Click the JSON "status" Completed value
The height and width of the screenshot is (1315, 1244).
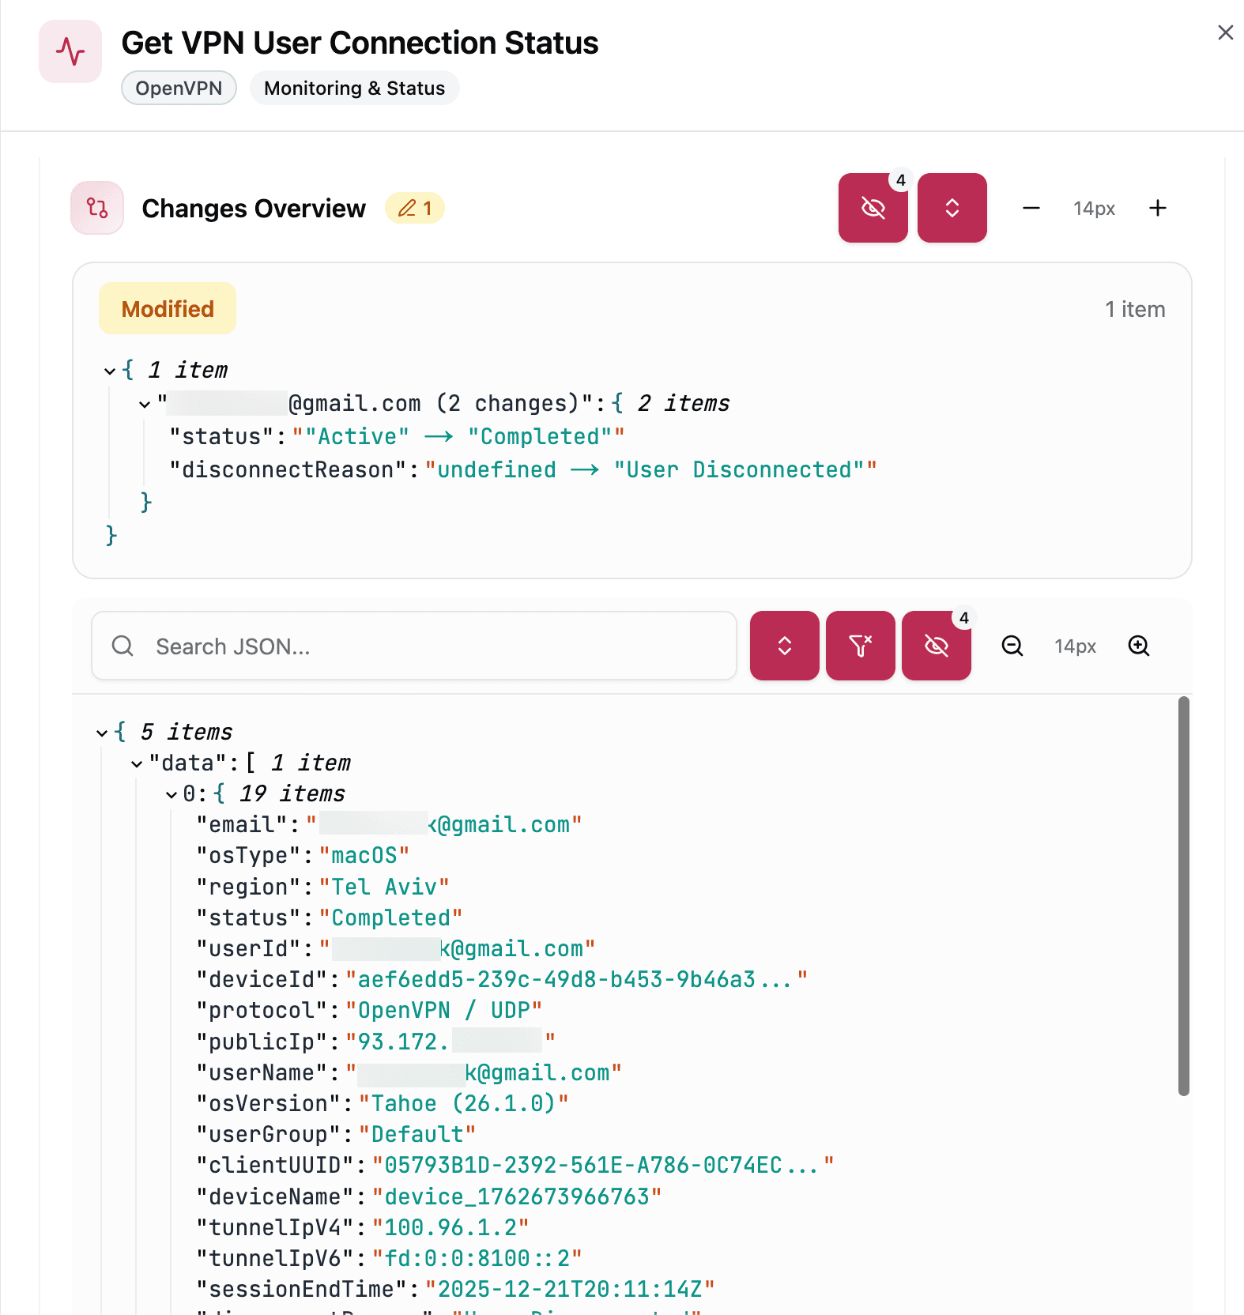coord(390,917)
